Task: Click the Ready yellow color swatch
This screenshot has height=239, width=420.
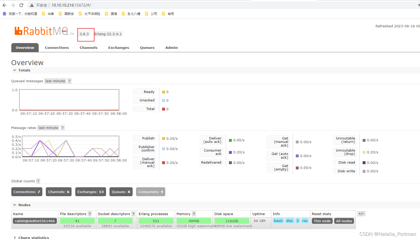Action: [x=163, y=92]
